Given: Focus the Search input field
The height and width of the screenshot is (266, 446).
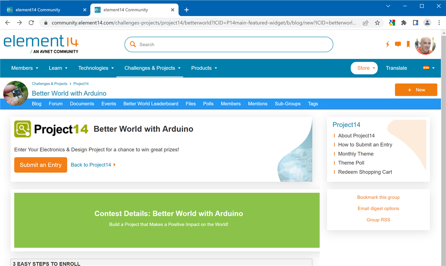Looking at the screenshot, I should coord(229,44).
